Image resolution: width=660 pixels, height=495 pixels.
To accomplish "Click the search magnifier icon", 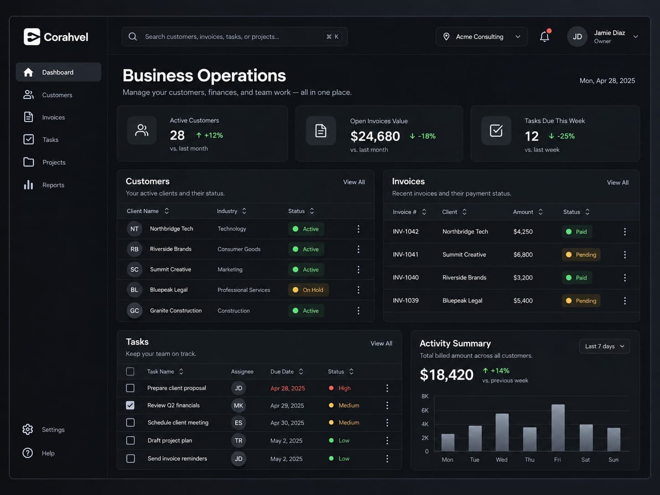I will pos(133,36).
